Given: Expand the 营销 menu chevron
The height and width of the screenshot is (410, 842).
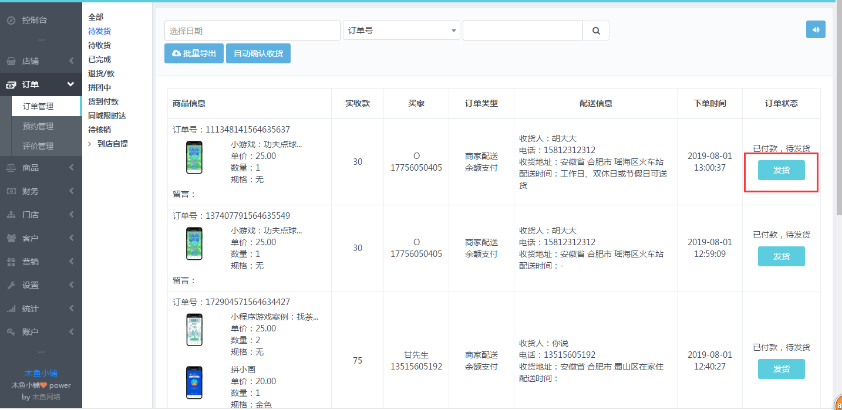Looking at the screenshot, I should pyautogui.click(x=71, y=262).
